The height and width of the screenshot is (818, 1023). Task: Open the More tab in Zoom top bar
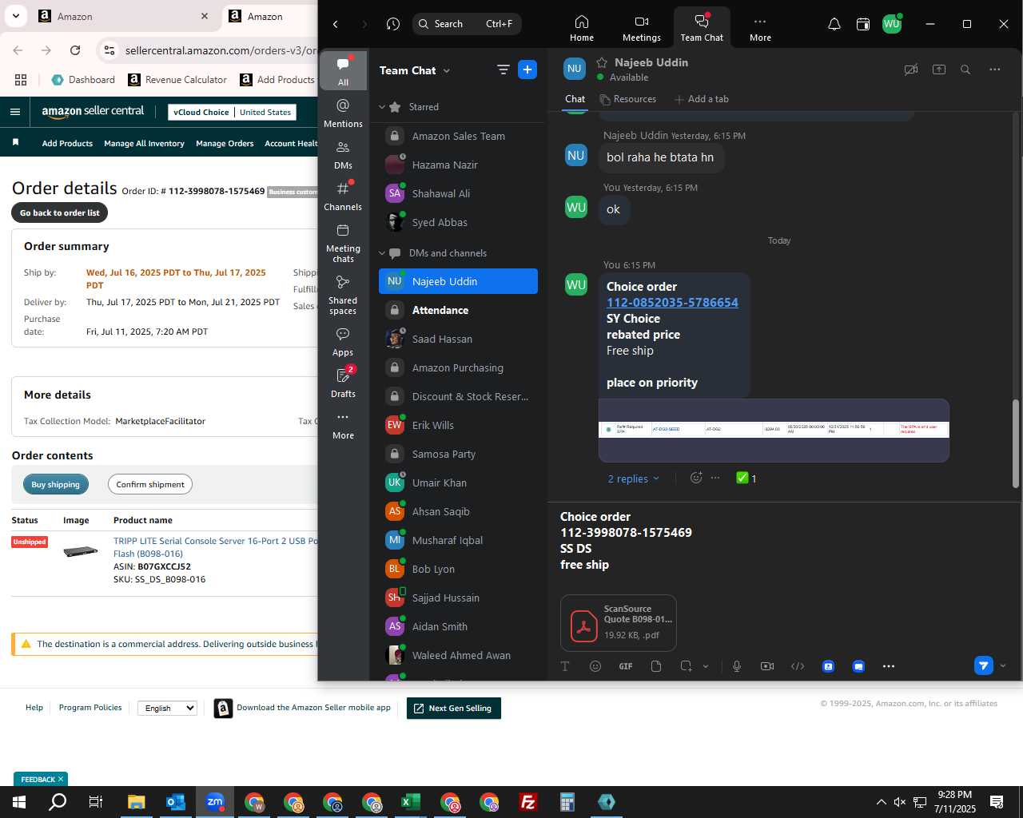point(760,28)
